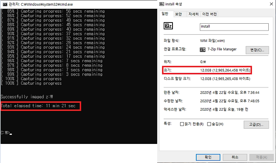Click the cmd.exe icon in title bar
276x163 pixels.
(5, 4)
